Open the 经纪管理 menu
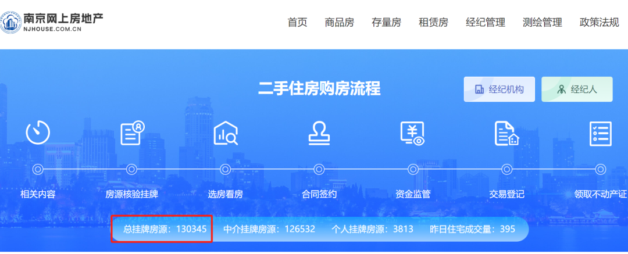Image resolution: width=628 pixels, height=254 pixels. click(x=486, y=23)
